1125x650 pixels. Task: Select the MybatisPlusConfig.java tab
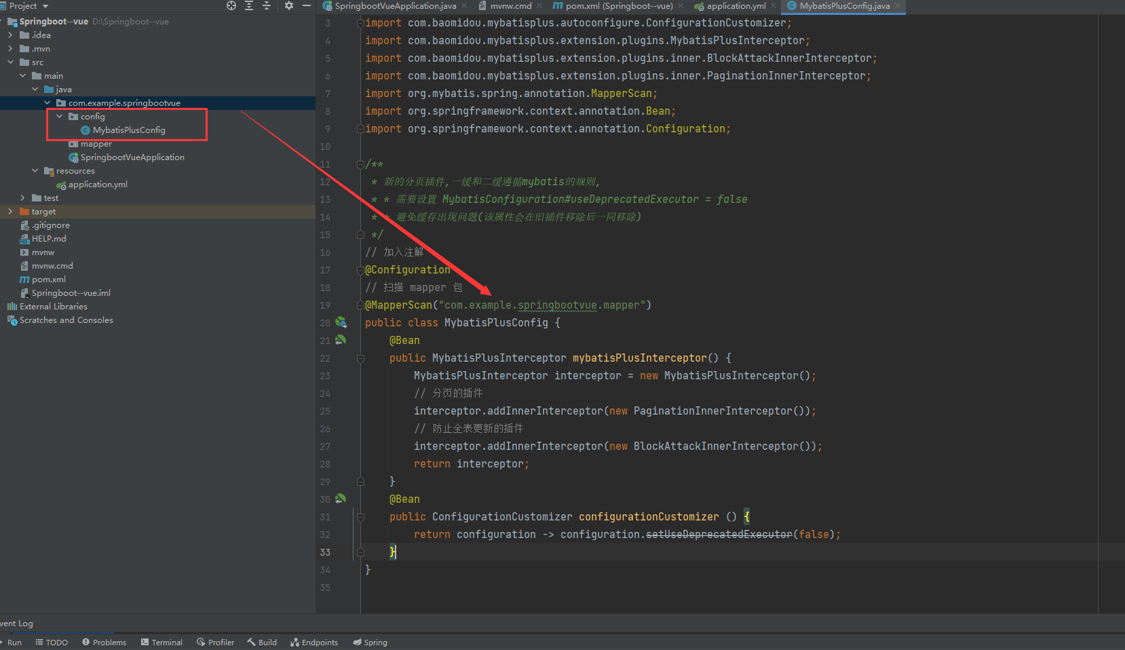[844, 5]
